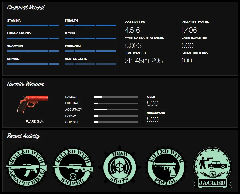Image resolution: width=240 pixels, height=194 pixels.
Task: Click the Criminal Record heading
Action: (26, 7)
